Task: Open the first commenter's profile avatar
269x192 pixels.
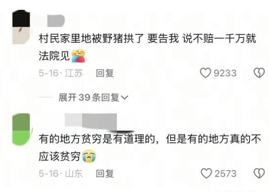Action: [x=21, y=27]
